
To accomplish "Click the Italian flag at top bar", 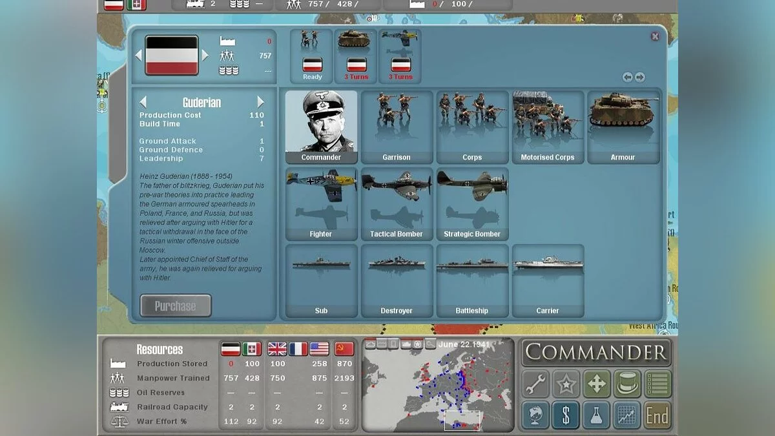I will pos(136,5).
